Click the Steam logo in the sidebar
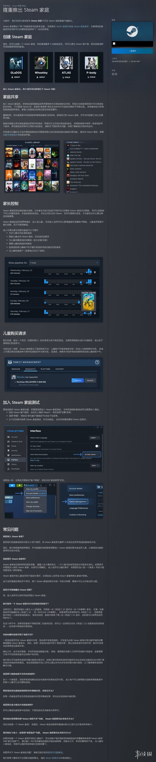Image resolution: width=156 pixels, height=762 pixels. (x=132, y=31)
